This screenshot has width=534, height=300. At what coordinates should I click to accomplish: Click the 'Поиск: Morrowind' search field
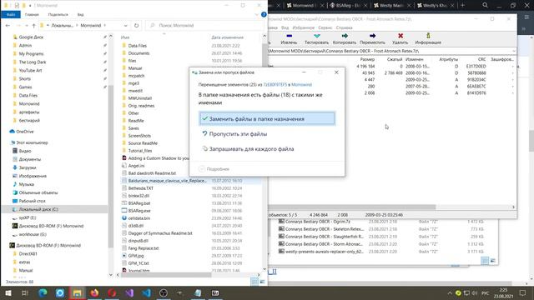pyautogui.click(x=204, y=26)
